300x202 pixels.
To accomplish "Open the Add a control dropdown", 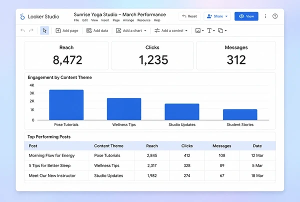I will coord(171,30).
